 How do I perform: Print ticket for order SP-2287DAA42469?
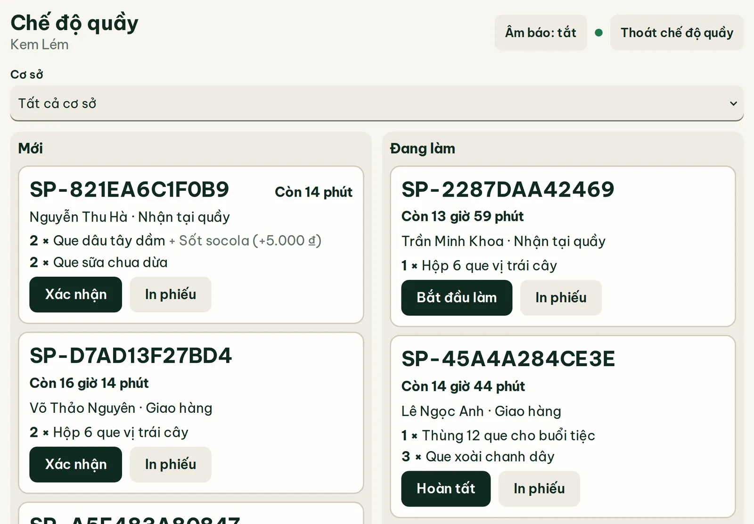click(x=561, y=298)
